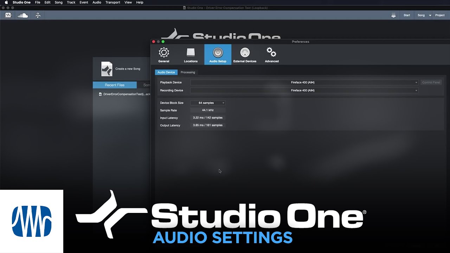450x253 pixels.
Task: Click the 44.1 kHz sample rate value
Action: tap(208, 110)
